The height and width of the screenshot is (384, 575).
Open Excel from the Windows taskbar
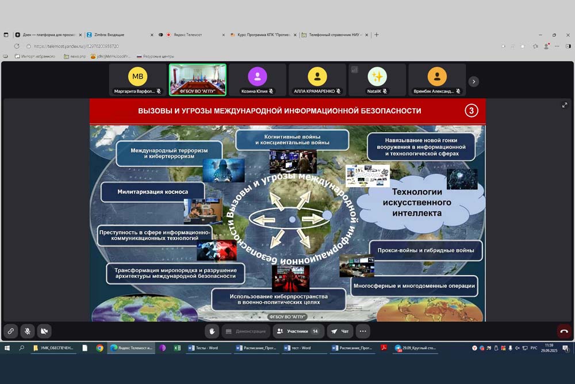click(177, 348)
